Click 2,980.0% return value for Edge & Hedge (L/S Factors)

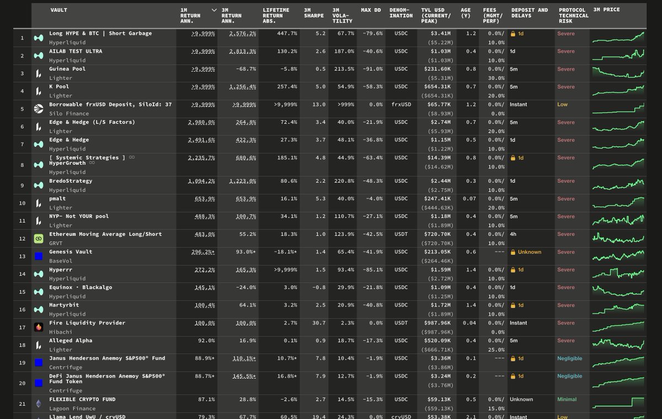[x=202, y=122]
